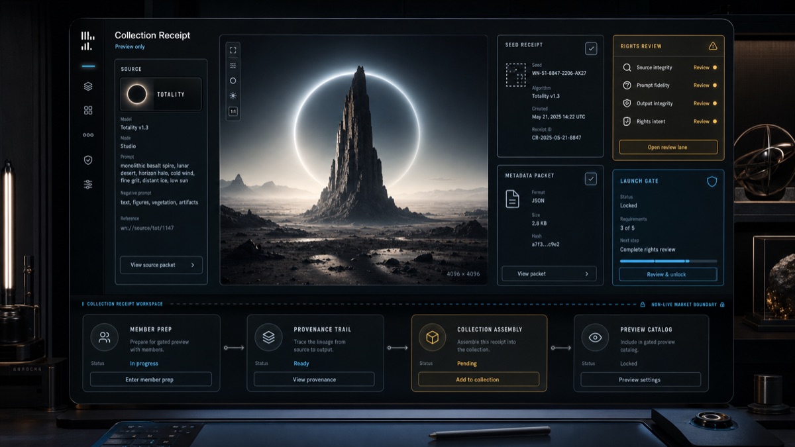This screenshot has width=795, height=447.
Task: Expand the View source packet chevron
Action: pyautogui.click(x=193, y=265)
